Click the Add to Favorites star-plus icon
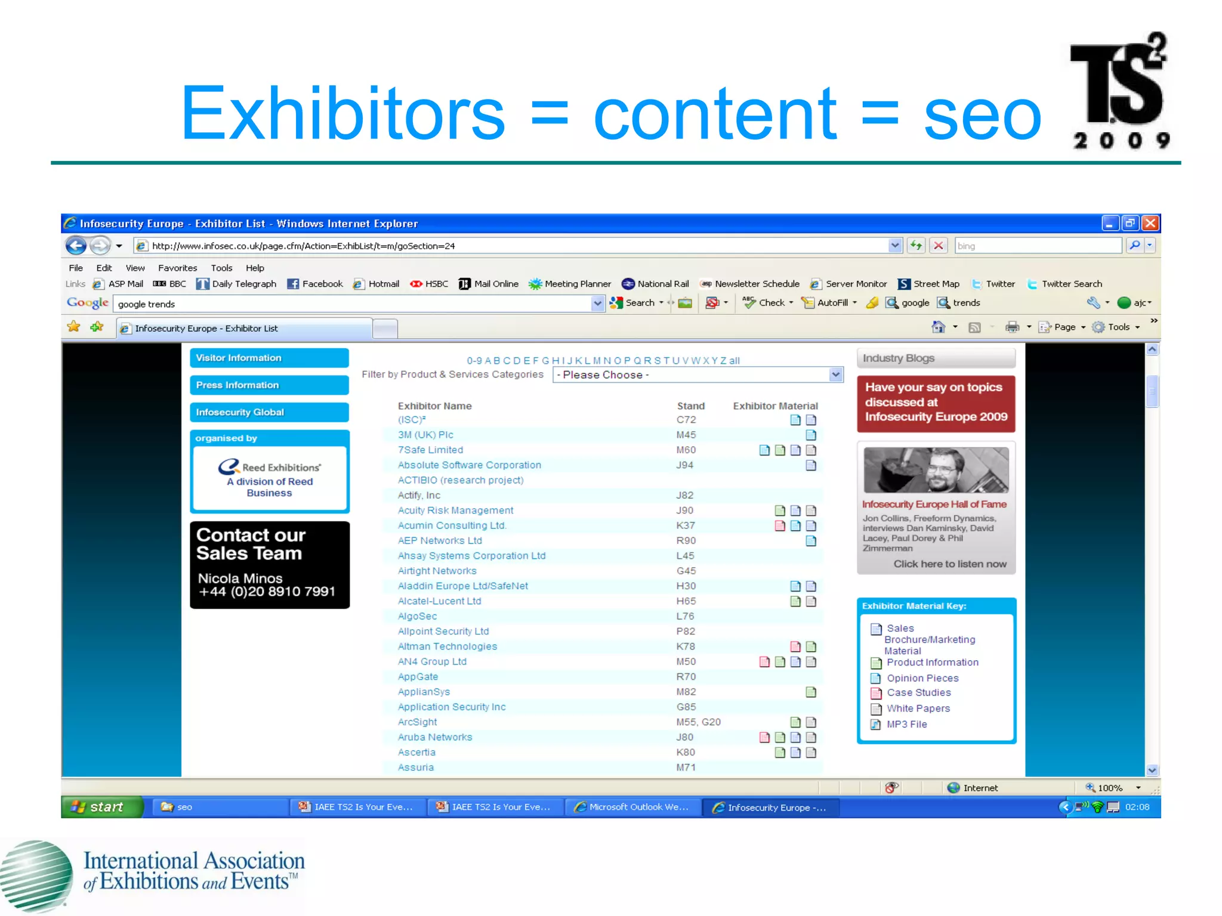The image size is (1222, 916). point(97,327)
